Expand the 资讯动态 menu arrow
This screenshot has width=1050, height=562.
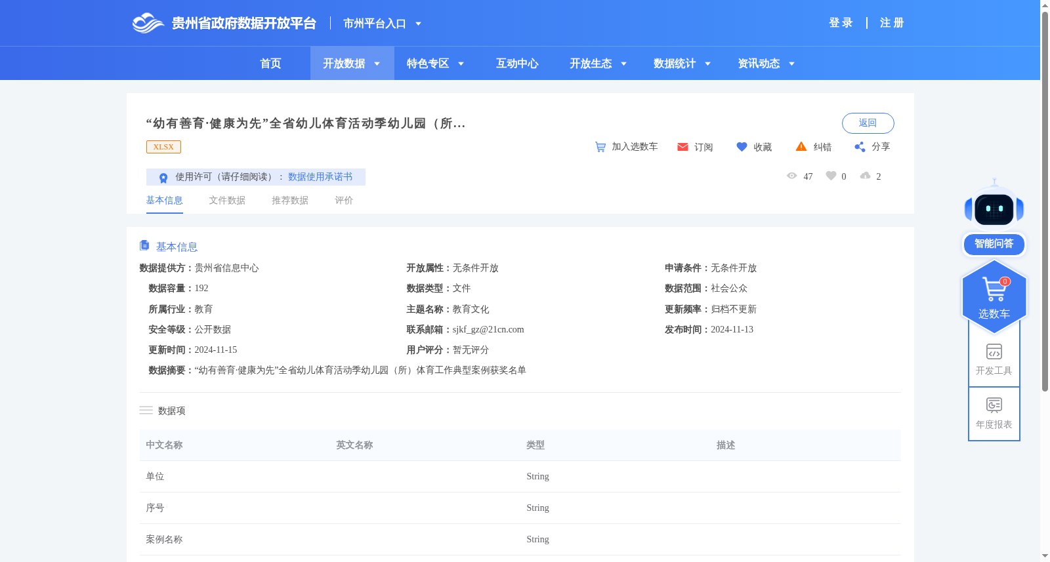click(792, 64)
